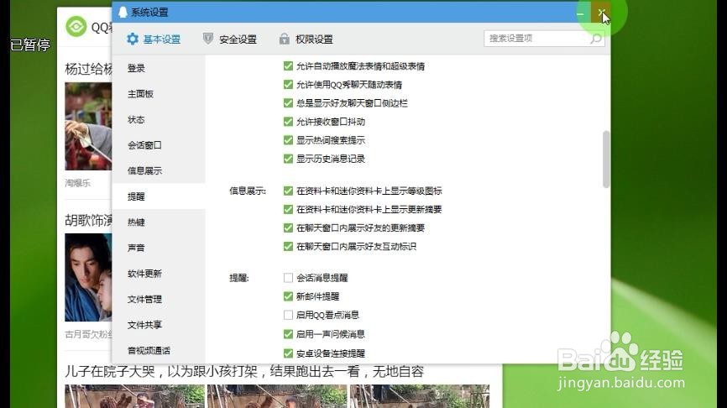Toggle 在聊天窗口内展示好友的更新摘要
The image size is (727, 408).
tap(288, 228)
